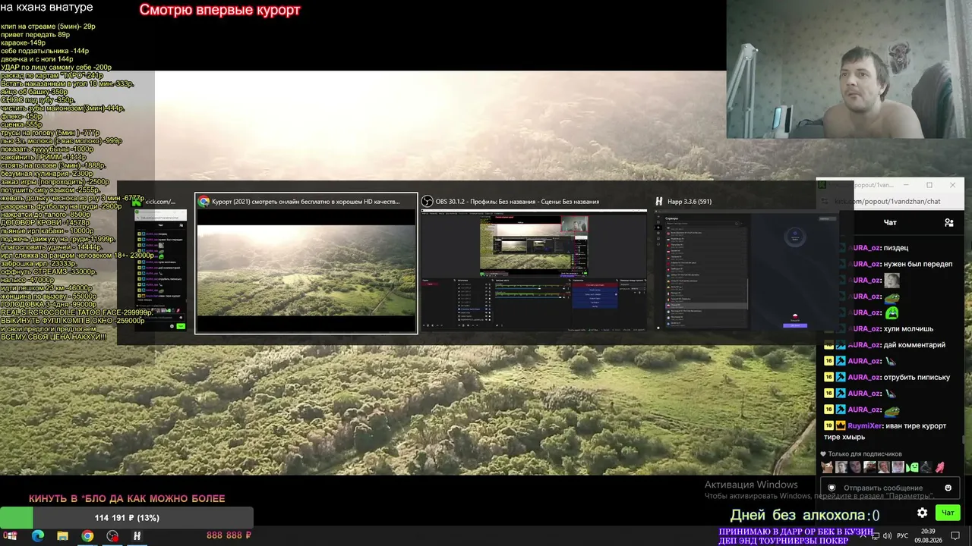This screenshot has height=546, width=972.
Task: Click AURA_oz in the "хули молчишь" message
Action: 864,328
